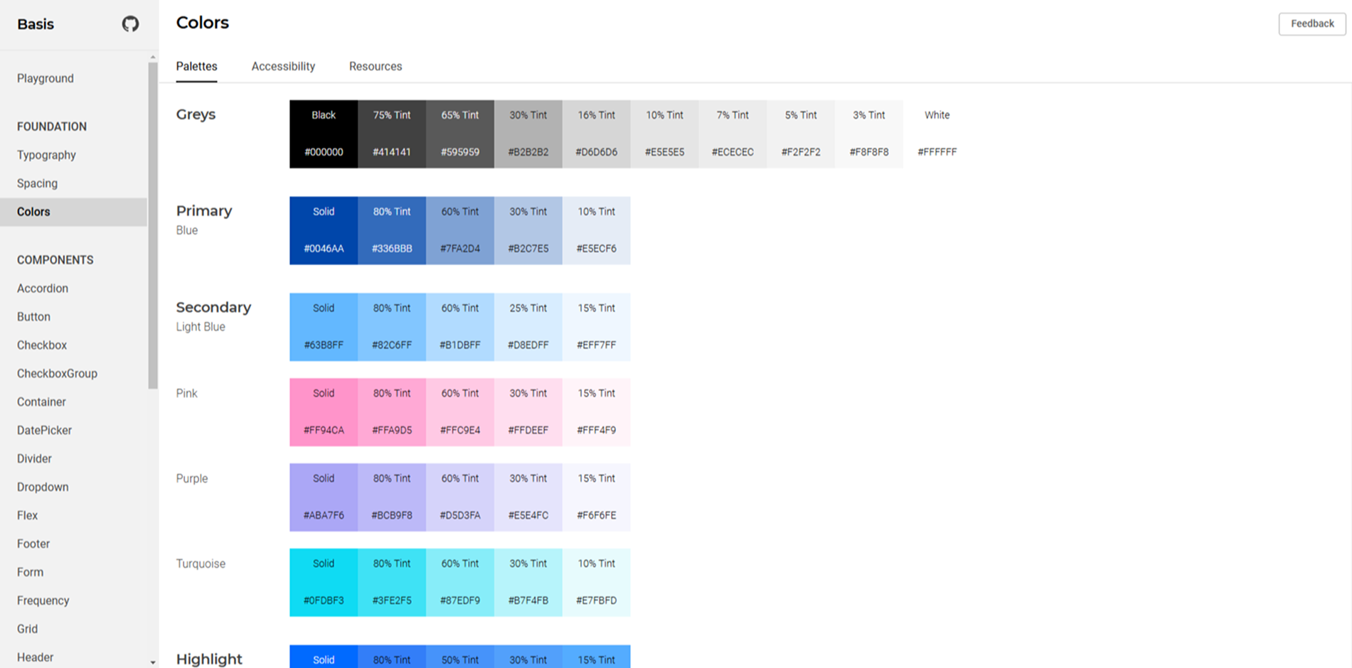Open the Accordion component page
This screenshot has height=668, width=1352.
43,289
